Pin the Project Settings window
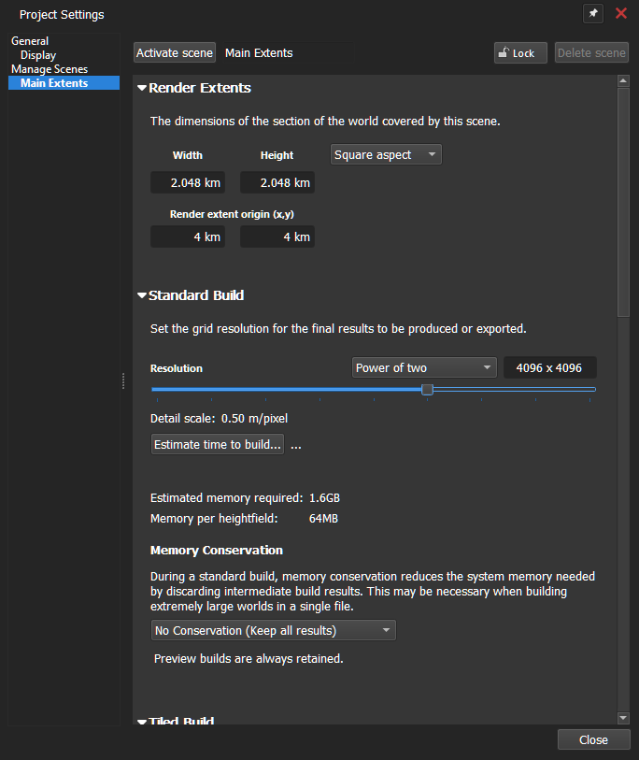Image resolution: width=639 pixels, height=760 pixels. click(x=593, y=14)
